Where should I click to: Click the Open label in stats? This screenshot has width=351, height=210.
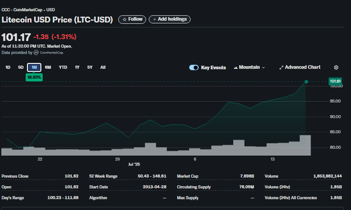tap(6, 187)
